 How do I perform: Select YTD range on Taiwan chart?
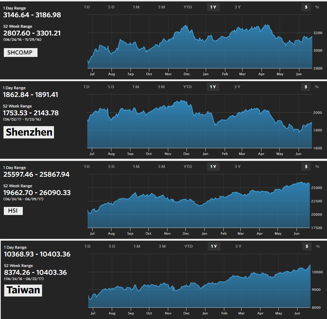(189, 246)
